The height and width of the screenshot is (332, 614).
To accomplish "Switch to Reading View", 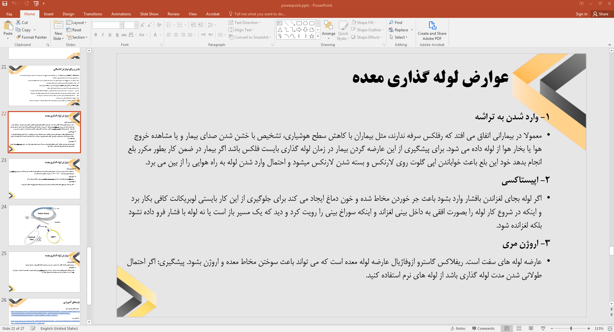I will tap(531, 328).
